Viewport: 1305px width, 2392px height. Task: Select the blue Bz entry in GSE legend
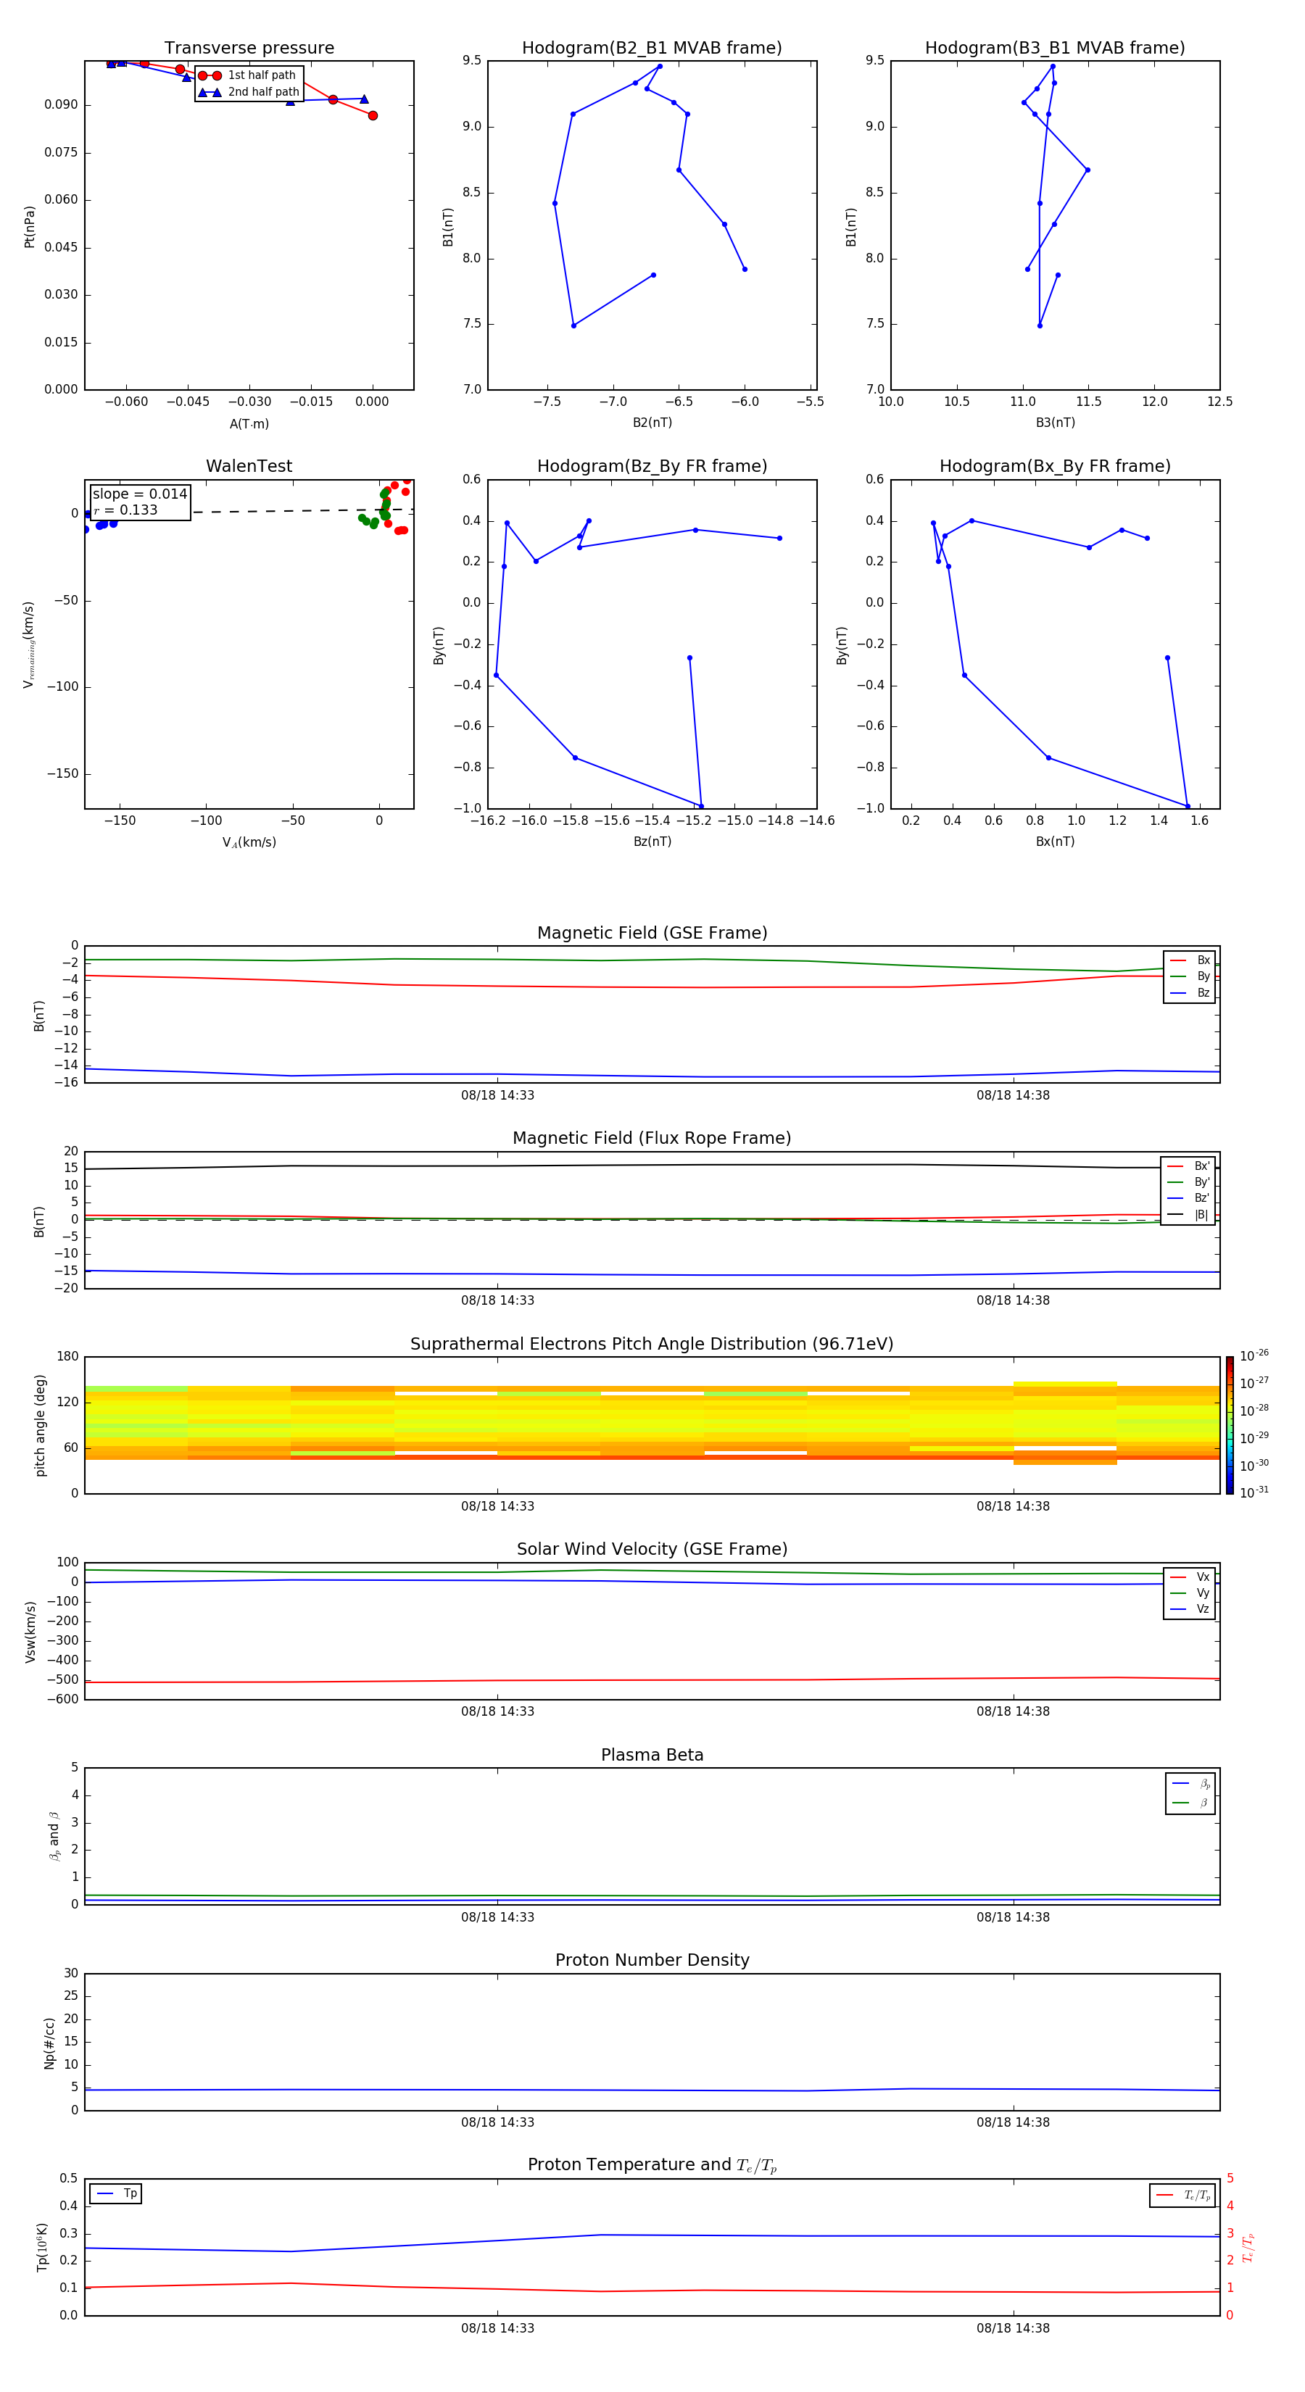click(1190, 992)
